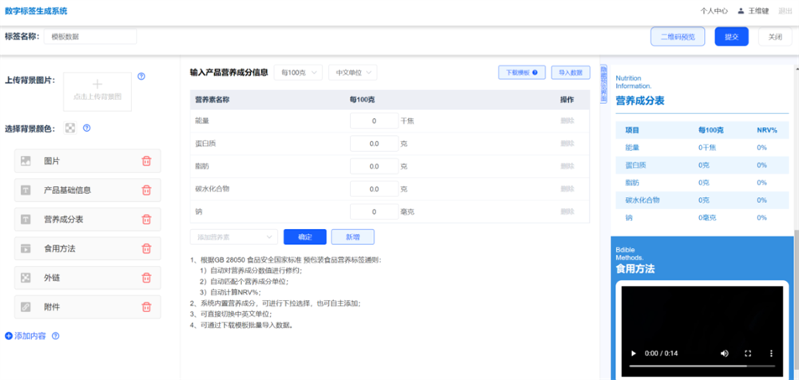The width and height of the screenshot is (799, 380).
Task: Delete the 图片 module with its trash icon
Action: [146, 161]
